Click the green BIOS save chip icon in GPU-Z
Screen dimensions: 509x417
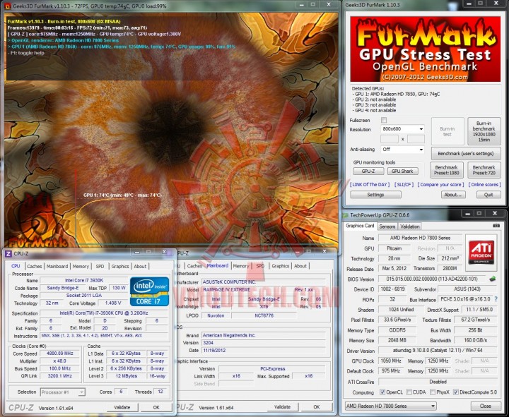pyautogui.click(x=493, y=279)
